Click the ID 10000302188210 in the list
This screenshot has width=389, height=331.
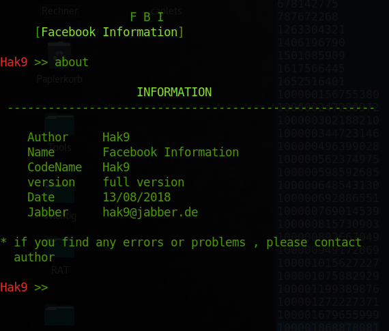(x=328, y=120)
